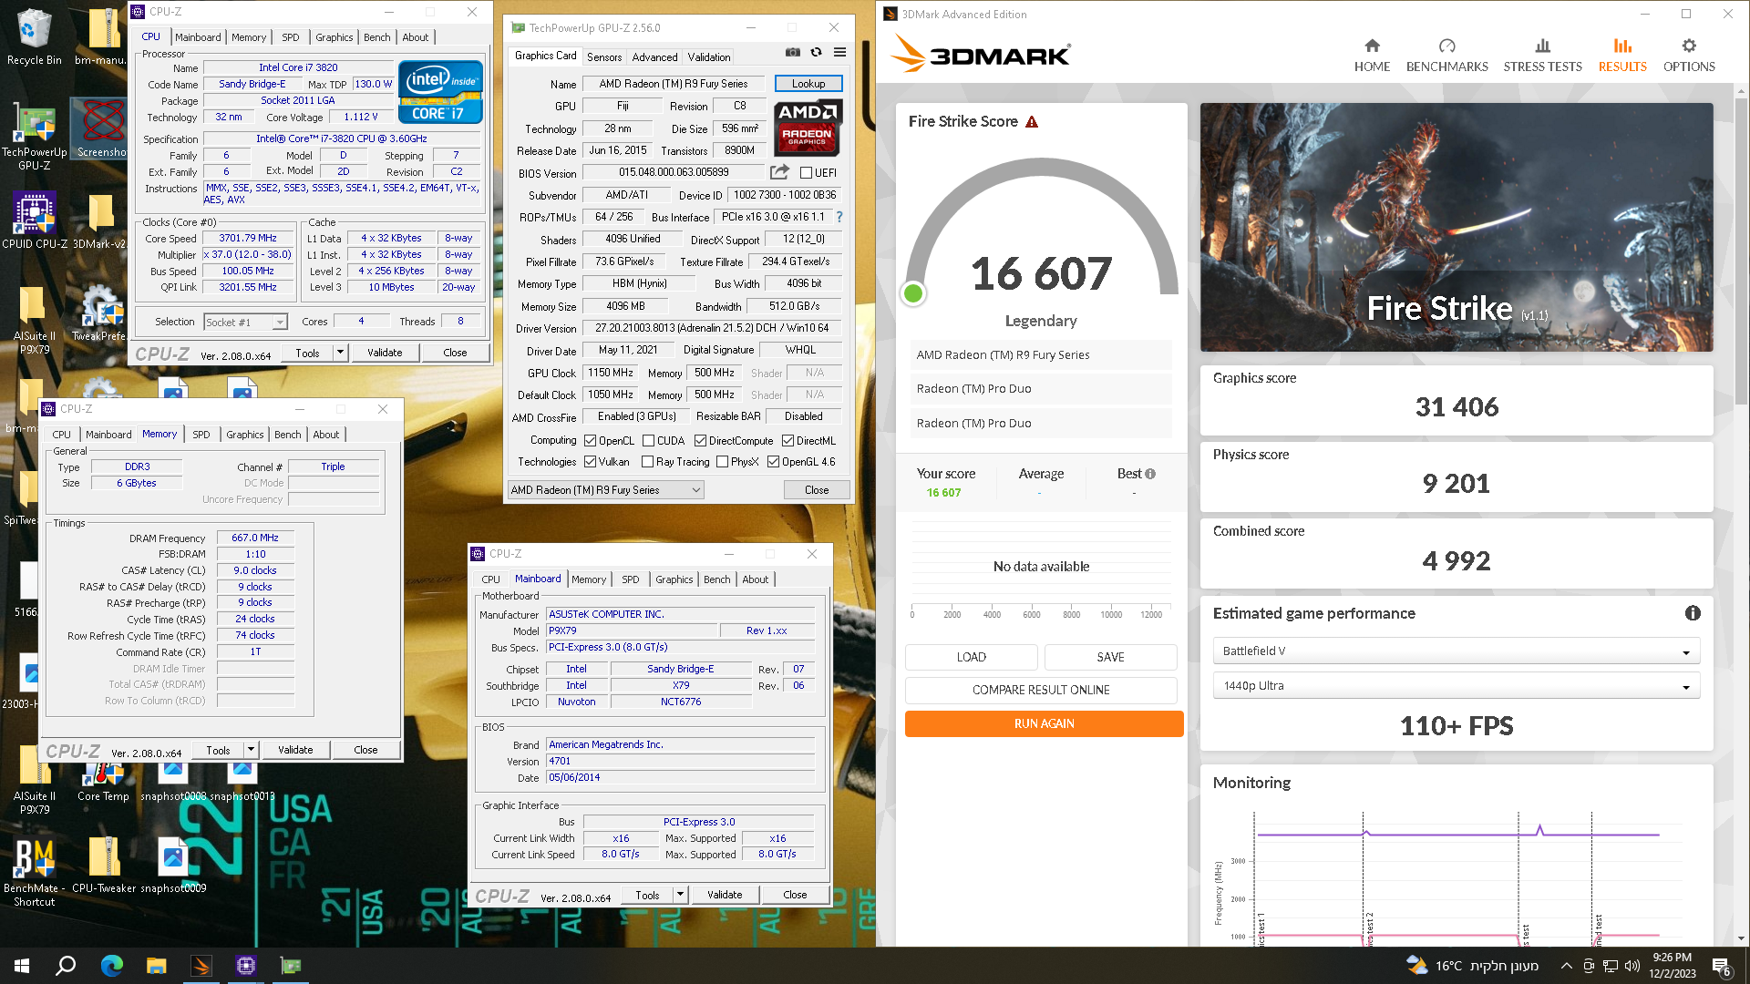
Task: Toggle the OpenGL 4.6 checkbox
Action: tap(773, 462)
